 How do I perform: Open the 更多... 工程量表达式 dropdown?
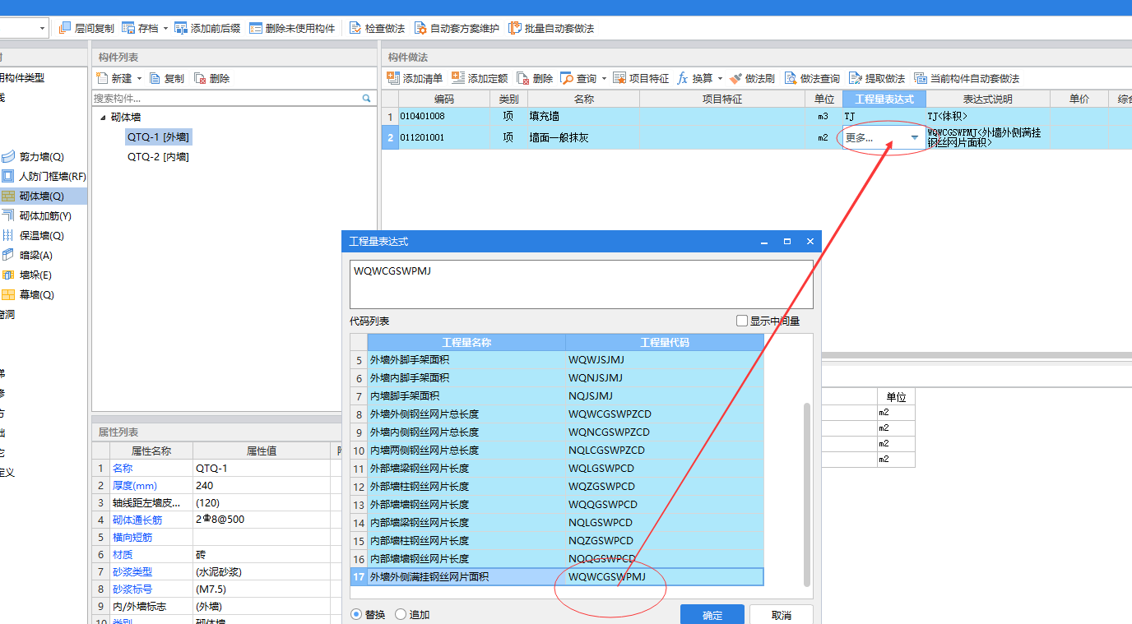(914, 137)
